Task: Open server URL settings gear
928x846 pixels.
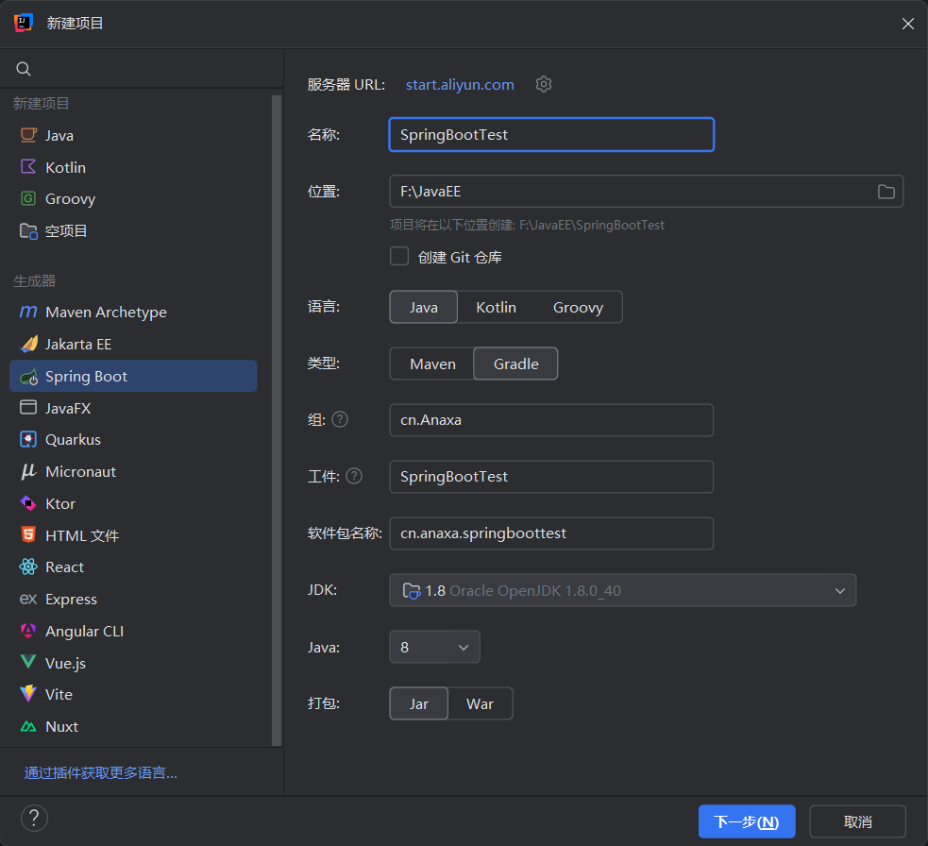Action: coord(544,84)
